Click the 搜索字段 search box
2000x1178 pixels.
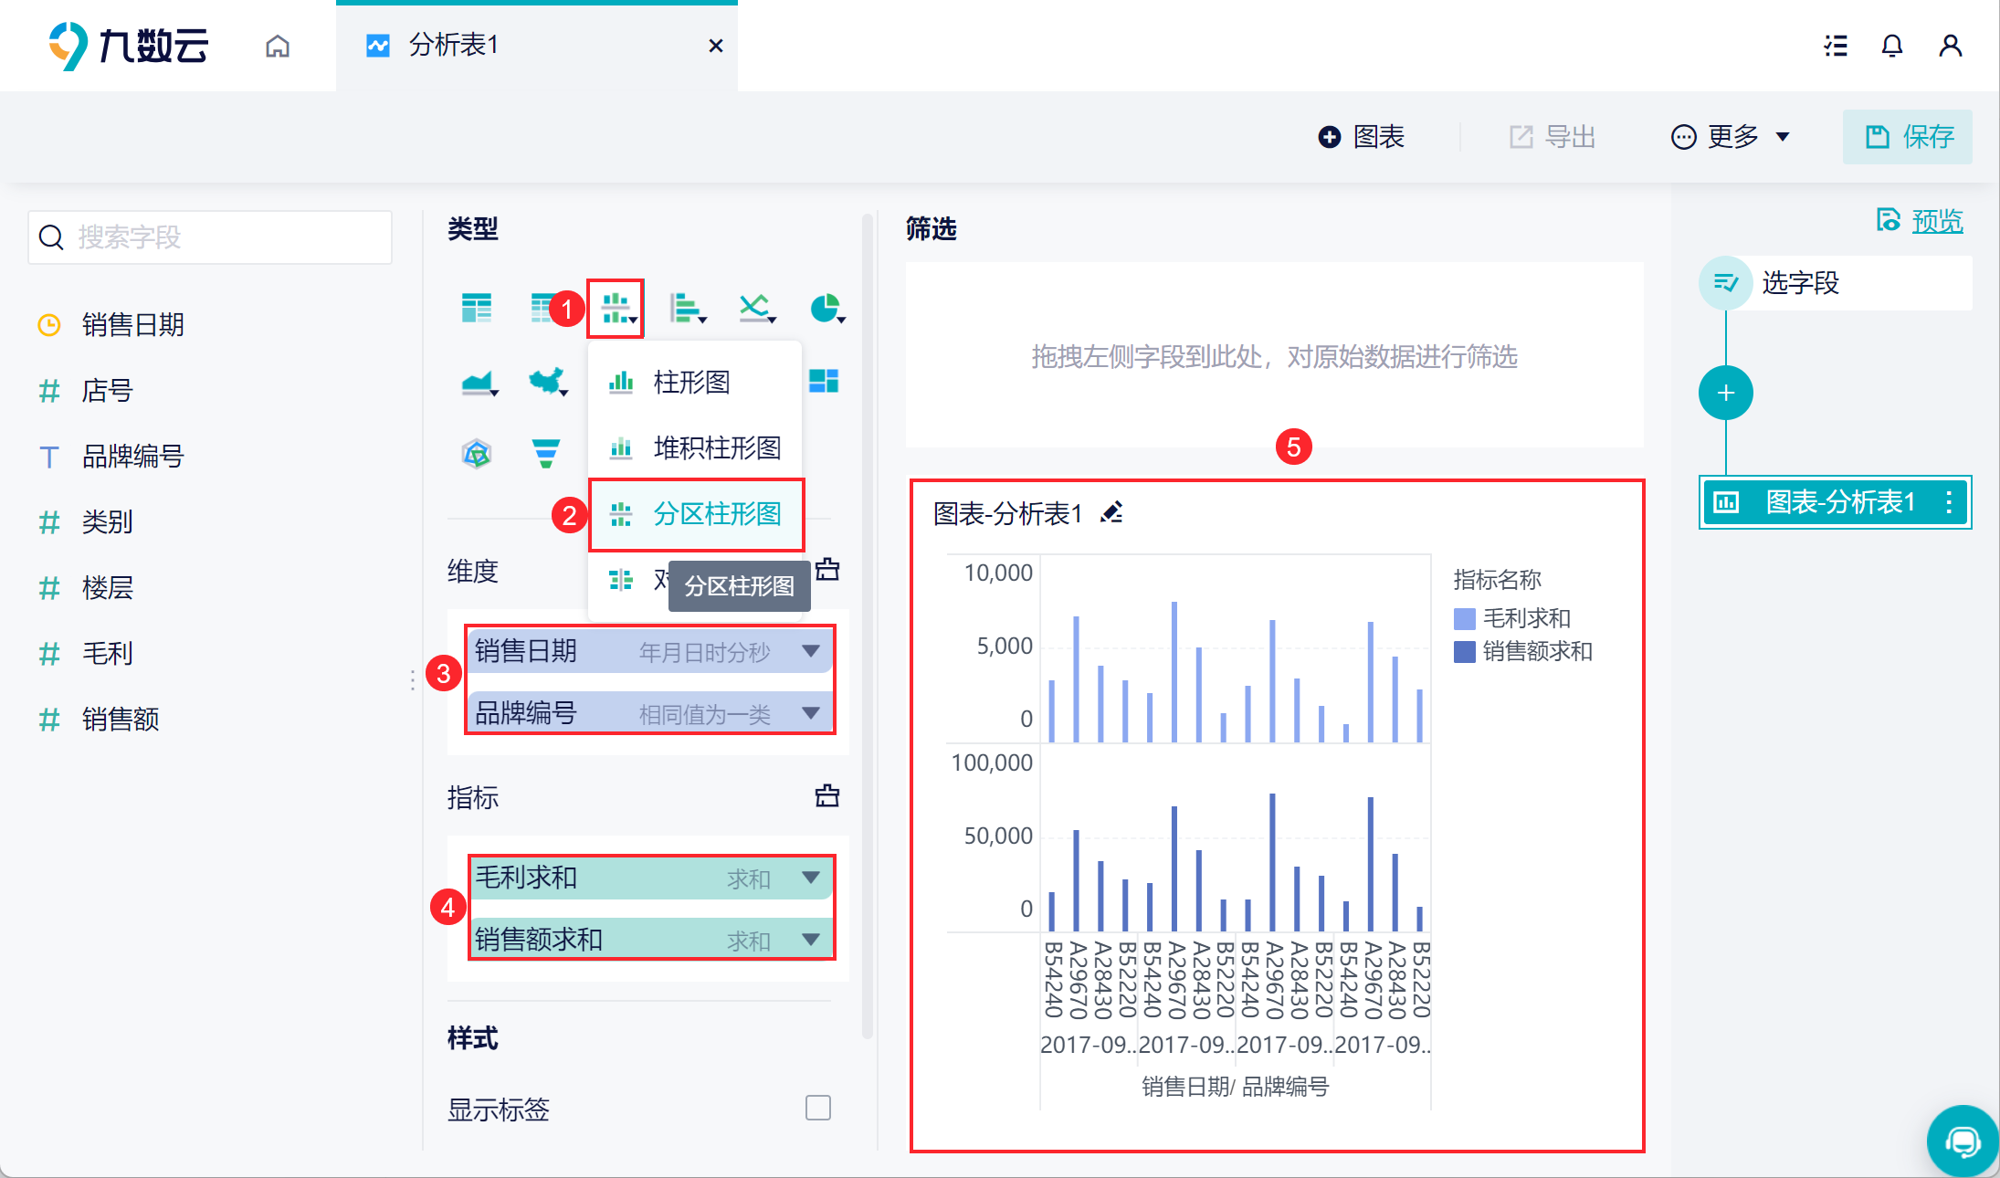[x=210, y=237]
